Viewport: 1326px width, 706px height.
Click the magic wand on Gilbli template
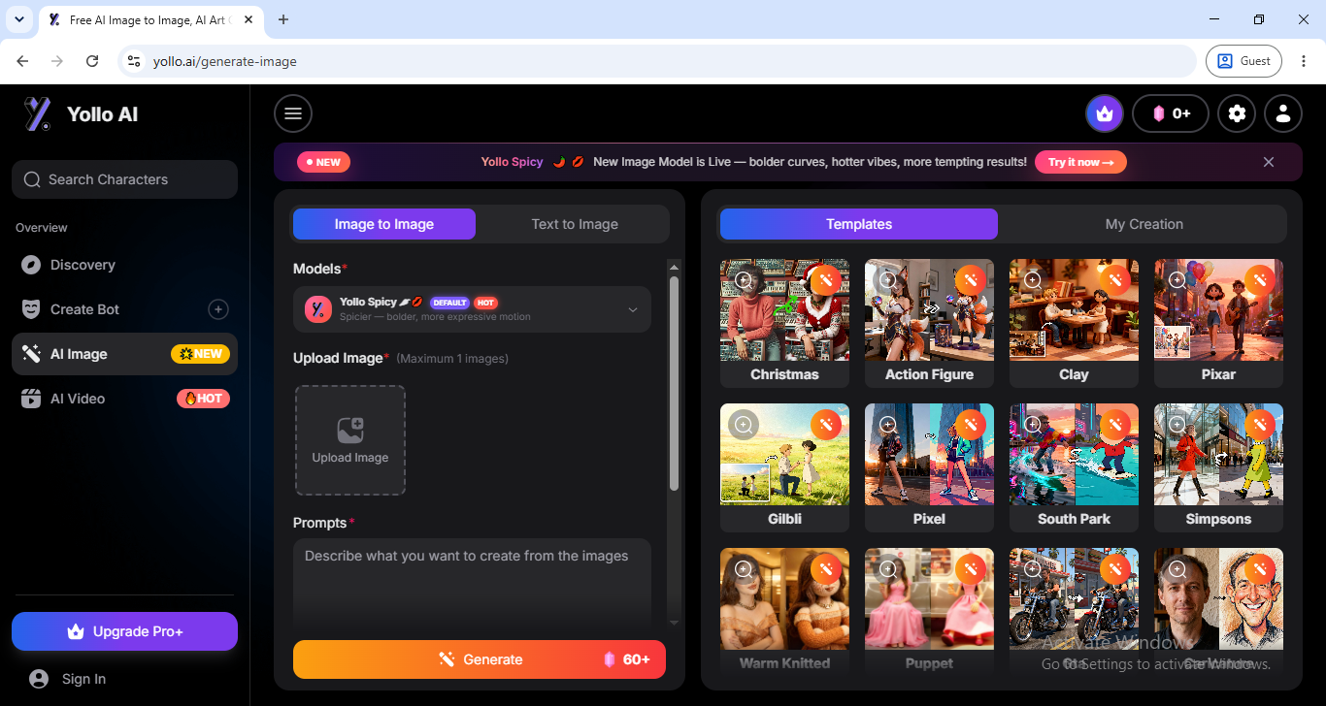825,425
